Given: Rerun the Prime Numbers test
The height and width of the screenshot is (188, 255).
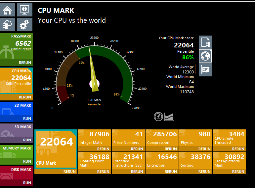Looking at the screenshot, I should tap(137, 149).
